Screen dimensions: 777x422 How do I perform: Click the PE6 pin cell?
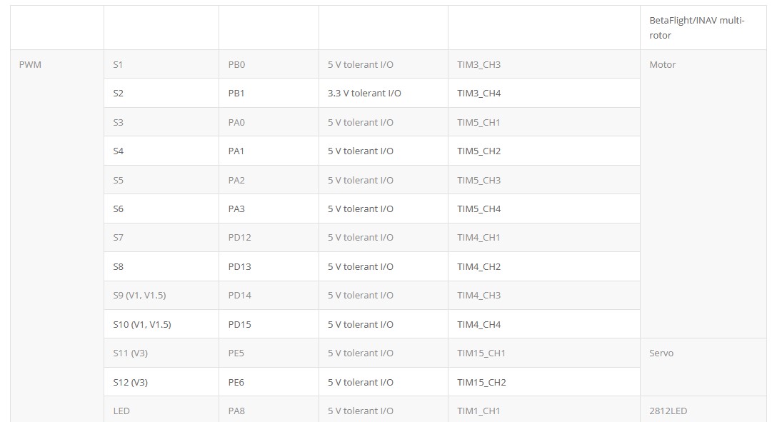[x=269, y=382]
